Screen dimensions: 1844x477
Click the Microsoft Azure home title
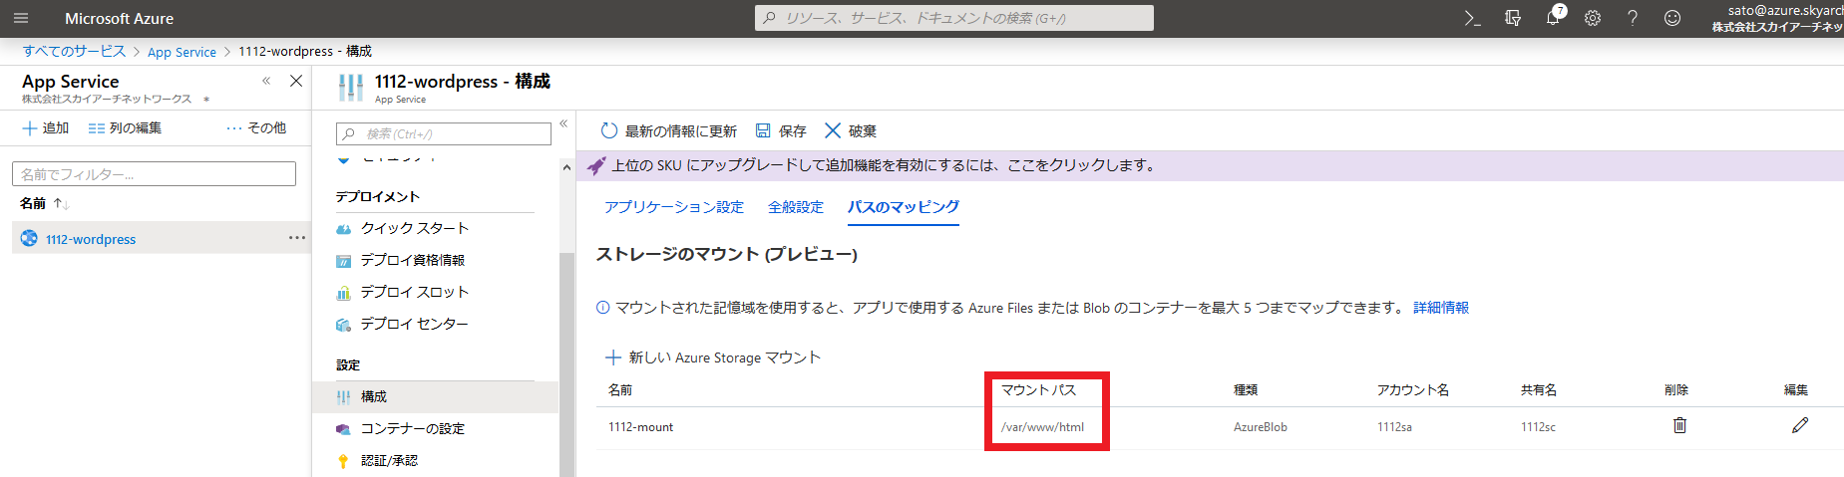click(x=119, y=18)
